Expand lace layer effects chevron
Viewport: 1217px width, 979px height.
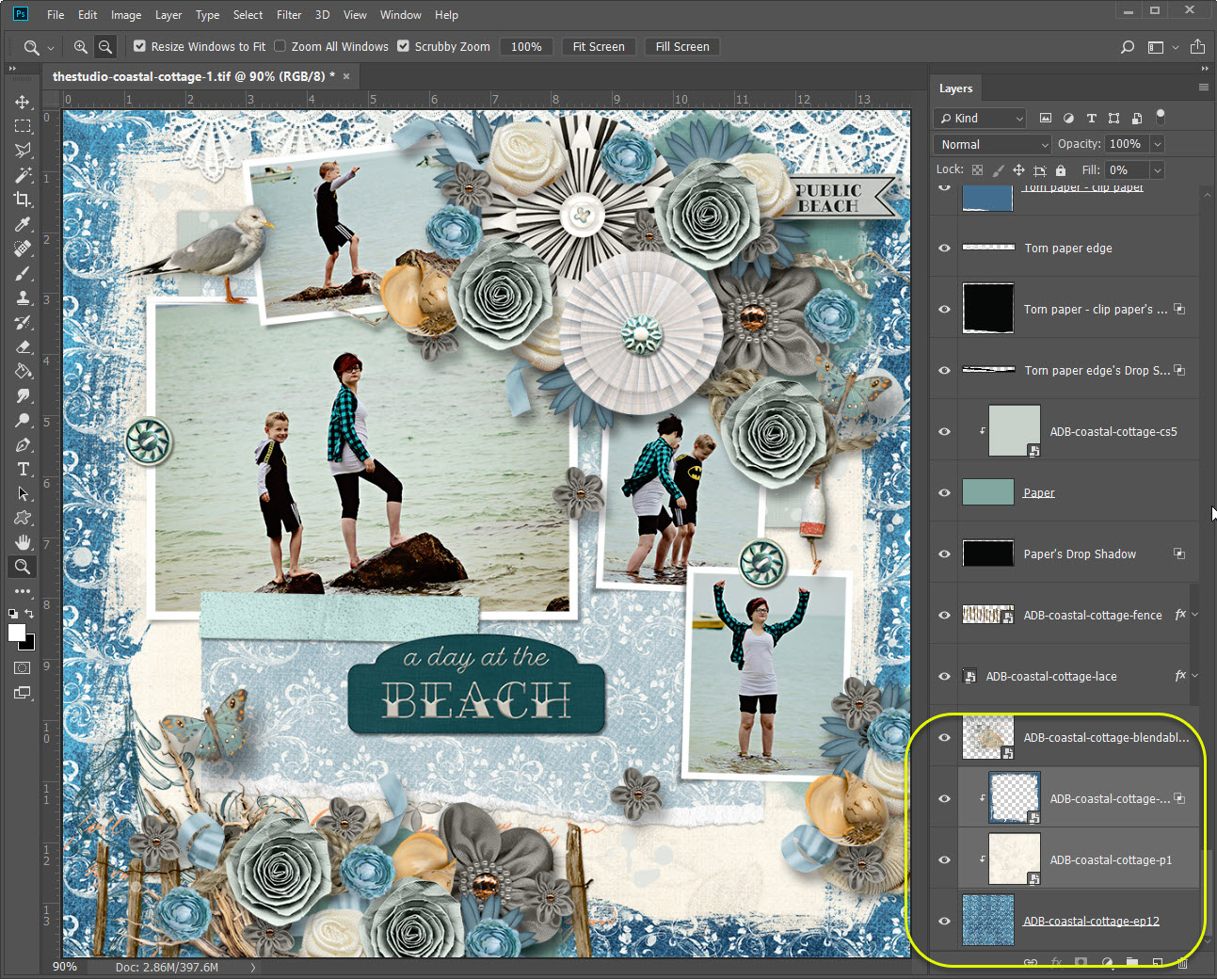(1194, 676)
